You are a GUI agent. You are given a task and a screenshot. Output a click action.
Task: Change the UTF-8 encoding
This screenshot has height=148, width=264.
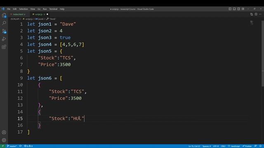click(216, 146)
